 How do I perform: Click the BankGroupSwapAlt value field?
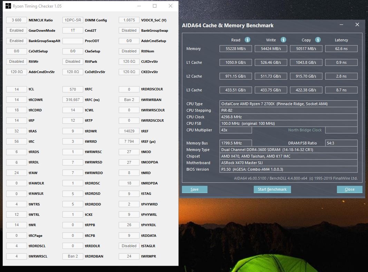(x=17, y=41)
